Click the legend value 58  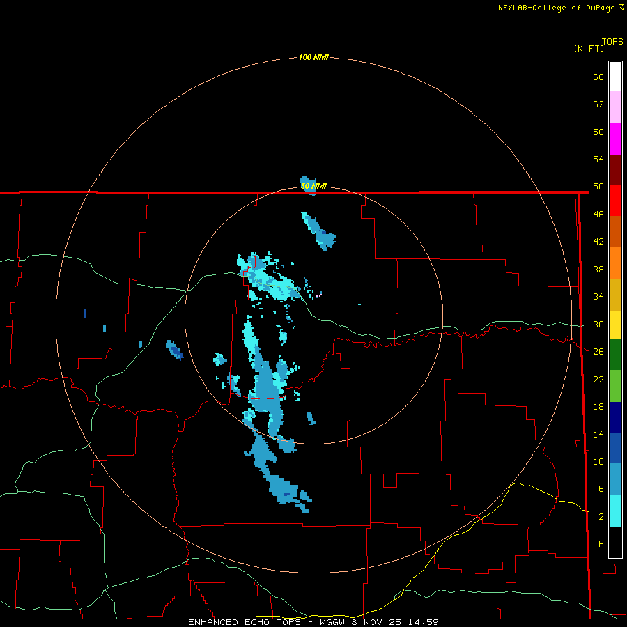[598, 132]
